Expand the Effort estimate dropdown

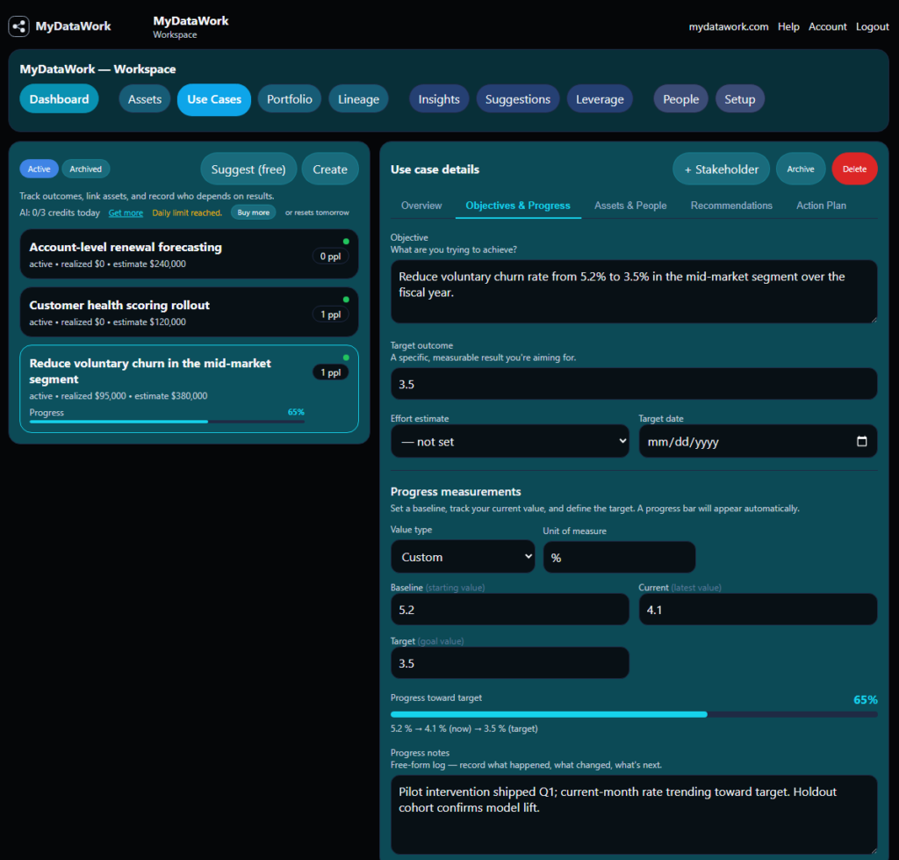510,441
